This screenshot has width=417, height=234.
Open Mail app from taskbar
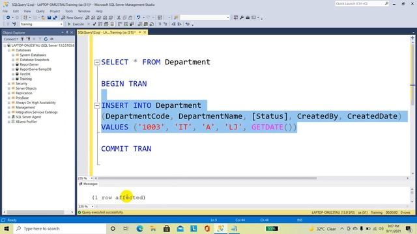tap(180, 228)
